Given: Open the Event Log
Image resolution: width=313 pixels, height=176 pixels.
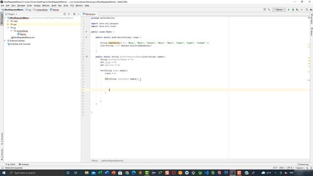Looking at the screenshot, I should [x=303, y=164].
